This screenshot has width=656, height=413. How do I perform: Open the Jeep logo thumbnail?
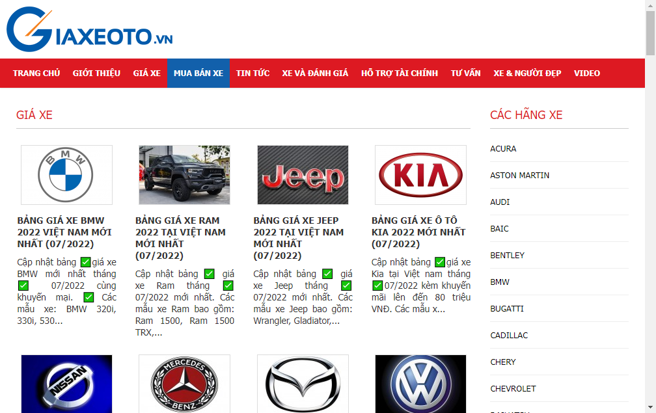coord(303,175)
